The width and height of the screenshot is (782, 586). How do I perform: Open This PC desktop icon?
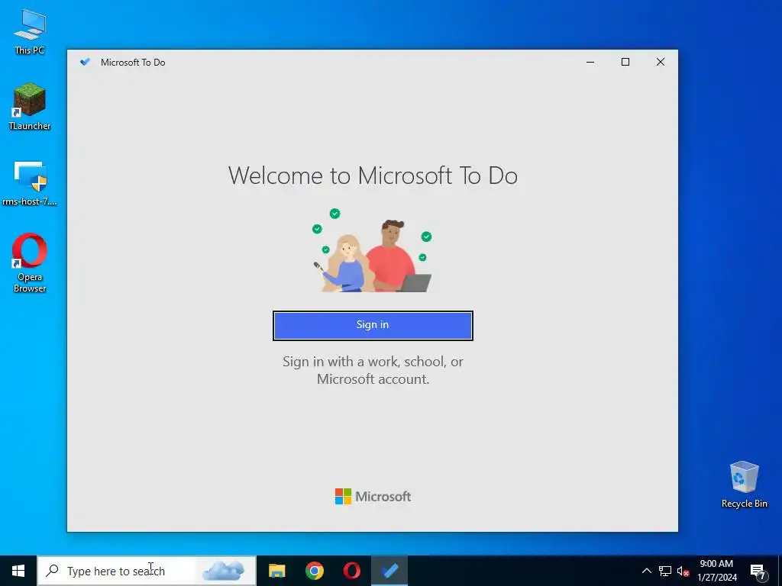[x=30, y=31]
